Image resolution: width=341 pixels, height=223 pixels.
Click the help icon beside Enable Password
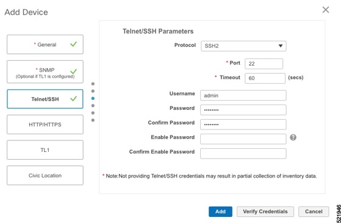click(x=293, y=137)
